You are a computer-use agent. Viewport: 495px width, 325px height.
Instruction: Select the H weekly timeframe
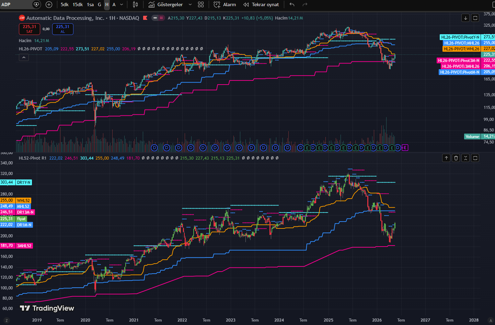tap(107, 4)
